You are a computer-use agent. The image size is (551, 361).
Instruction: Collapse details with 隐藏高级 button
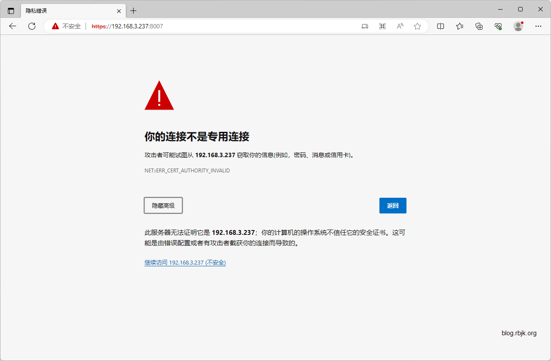coord(163,206)
